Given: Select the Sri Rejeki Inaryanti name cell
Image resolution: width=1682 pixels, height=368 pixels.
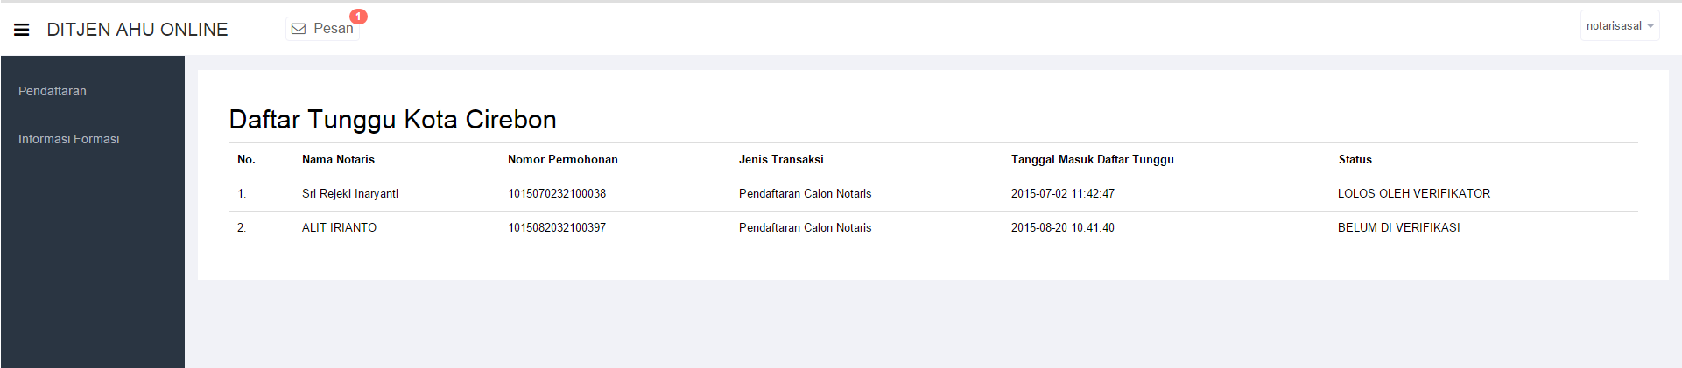Looking at the screenshot, I should 350,193.
